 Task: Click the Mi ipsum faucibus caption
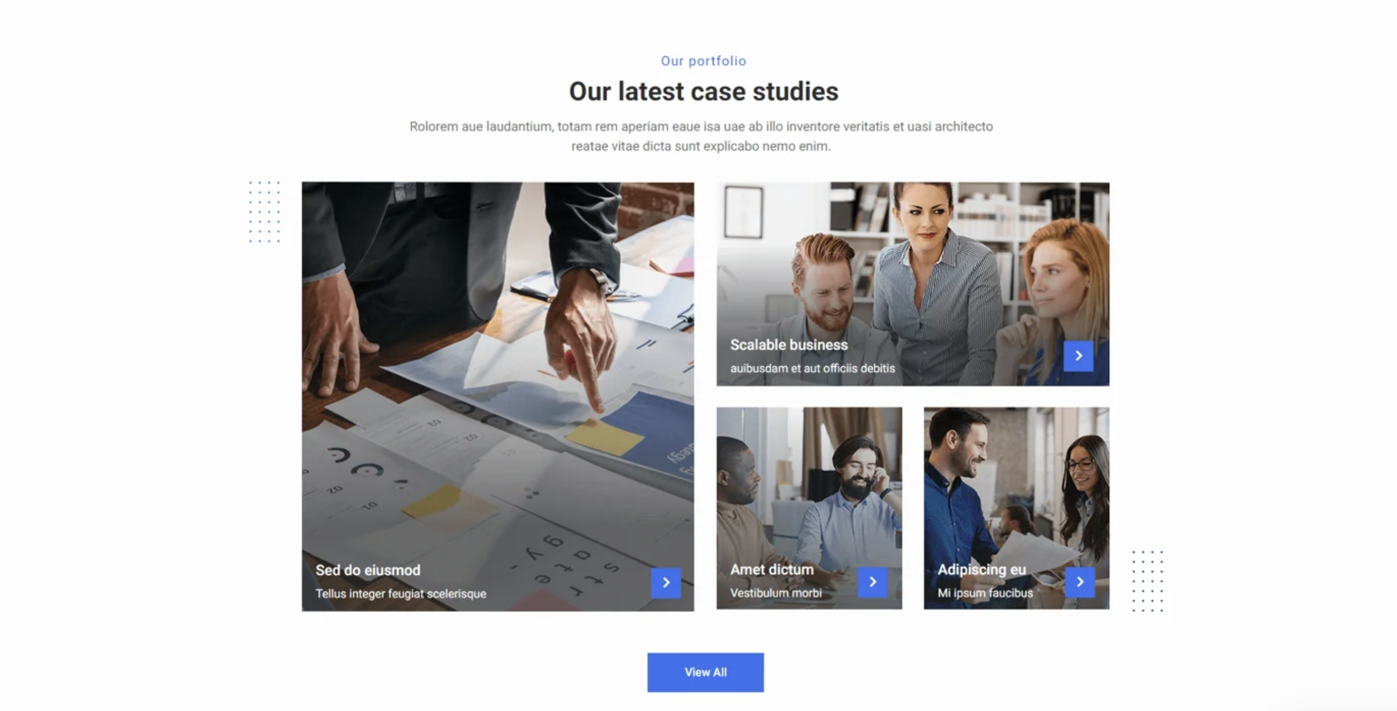985,594
